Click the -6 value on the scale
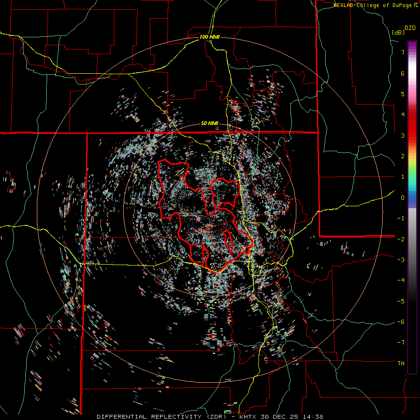420x420 pixels. coord(401,322)
